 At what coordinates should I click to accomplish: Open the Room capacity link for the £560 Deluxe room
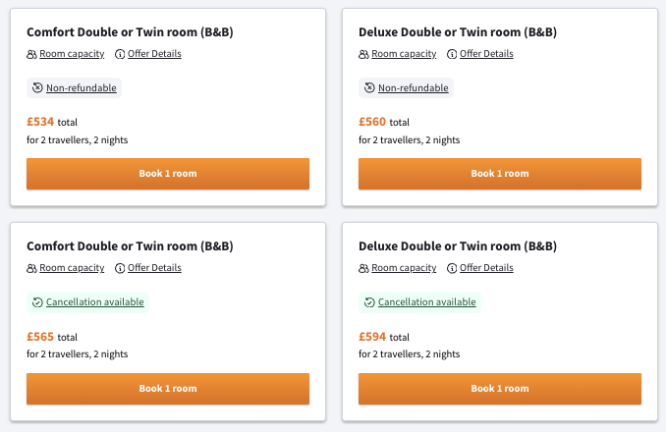coord(404,54)
